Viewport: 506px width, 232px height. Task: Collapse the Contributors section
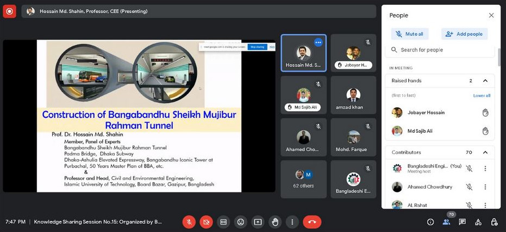pos(485,152)
